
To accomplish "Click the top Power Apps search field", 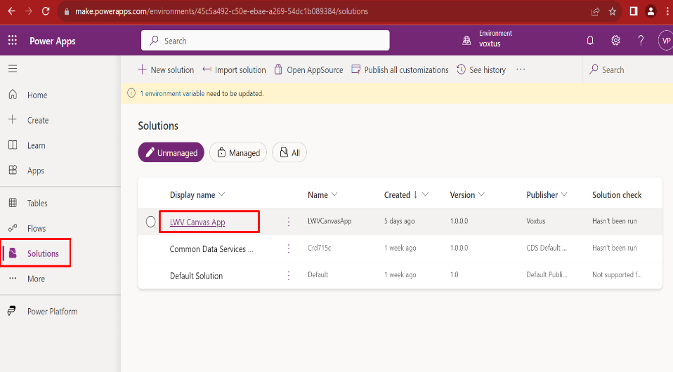I will (x=266, y=40).
